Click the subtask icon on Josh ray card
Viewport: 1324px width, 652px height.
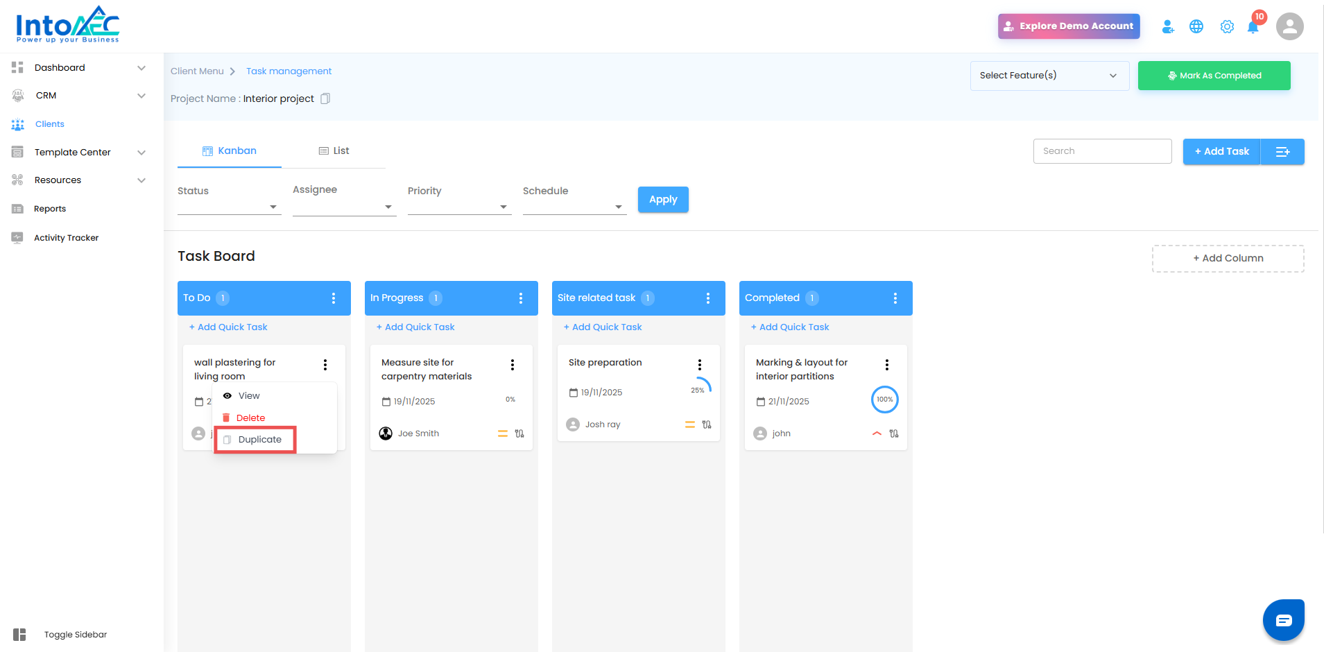coord(707,424)
